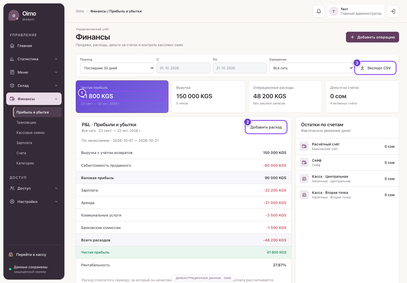
Task: Click the Выручка summary card
Action: [x=208, y=97]
